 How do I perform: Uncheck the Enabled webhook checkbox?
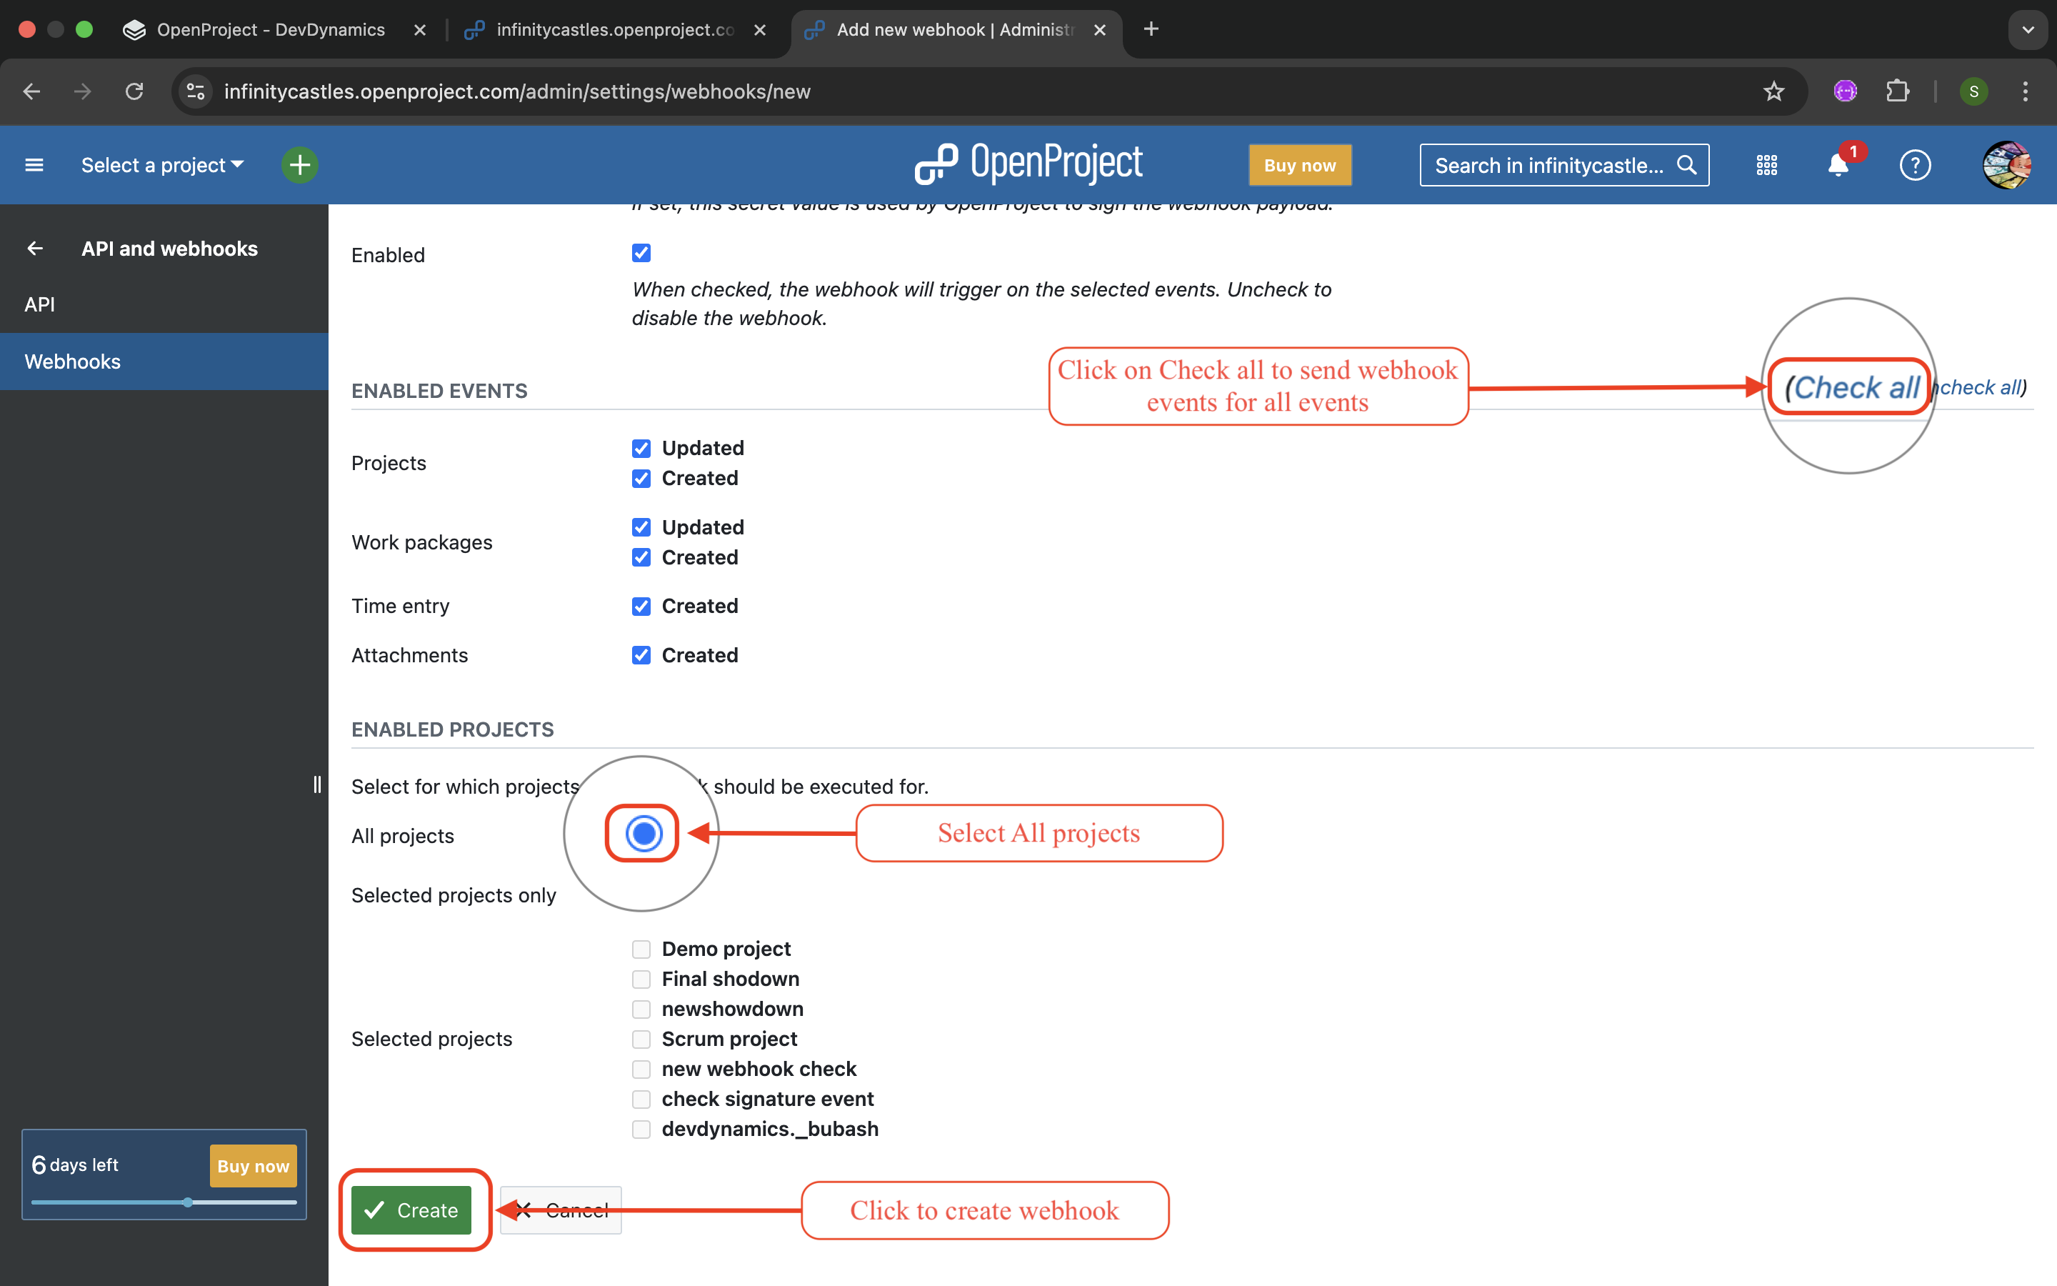click(x=641, y=254)
